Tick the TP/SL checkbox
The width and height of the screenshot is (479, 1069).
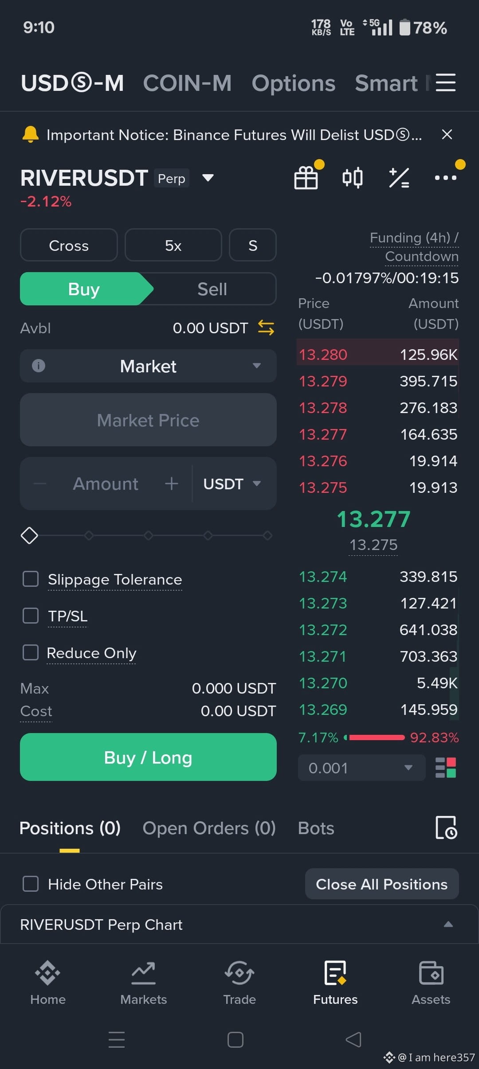coord(31,616)
